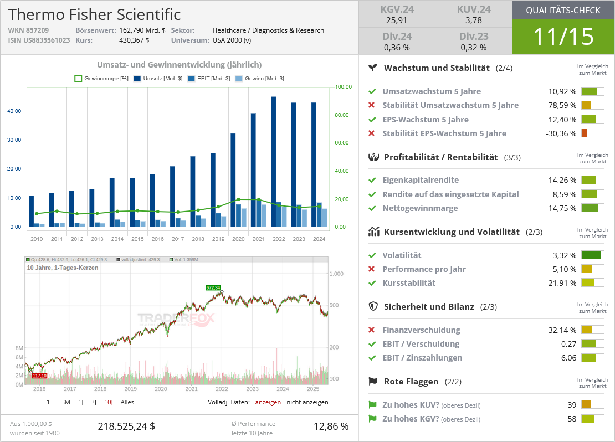The width and height of the screenshot is (615, 442).
Task: Click Healthcare / Diagnostics & Research sector text
Action: coord(268,30)
